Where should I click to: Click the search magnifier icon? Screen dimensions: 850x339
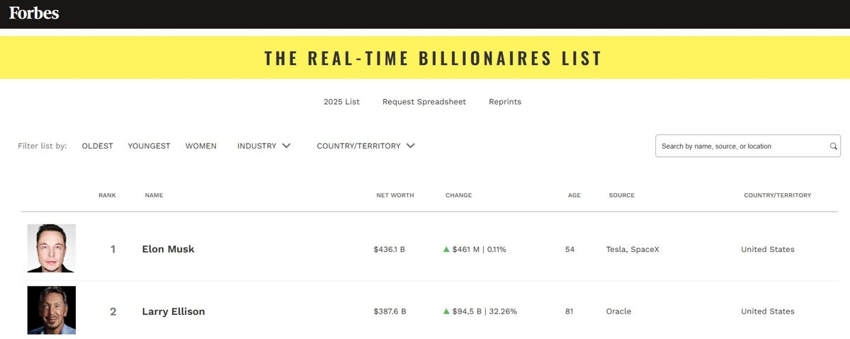(834, 146)
